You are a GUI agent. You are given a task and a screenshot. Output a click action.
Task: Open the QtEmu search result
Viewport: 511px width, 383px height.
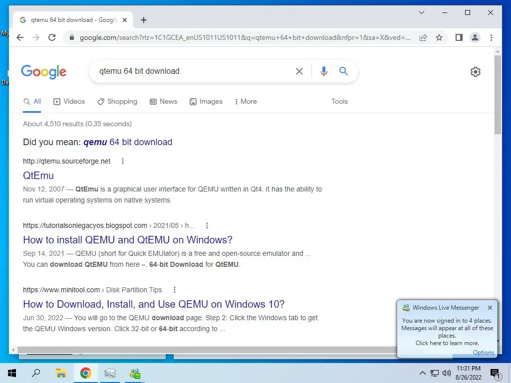click(38, 176)
